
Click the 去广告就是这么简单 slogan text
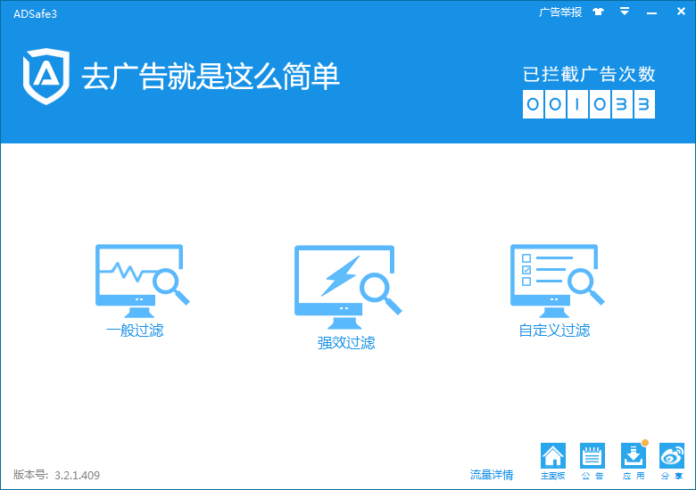click(211, 77)
